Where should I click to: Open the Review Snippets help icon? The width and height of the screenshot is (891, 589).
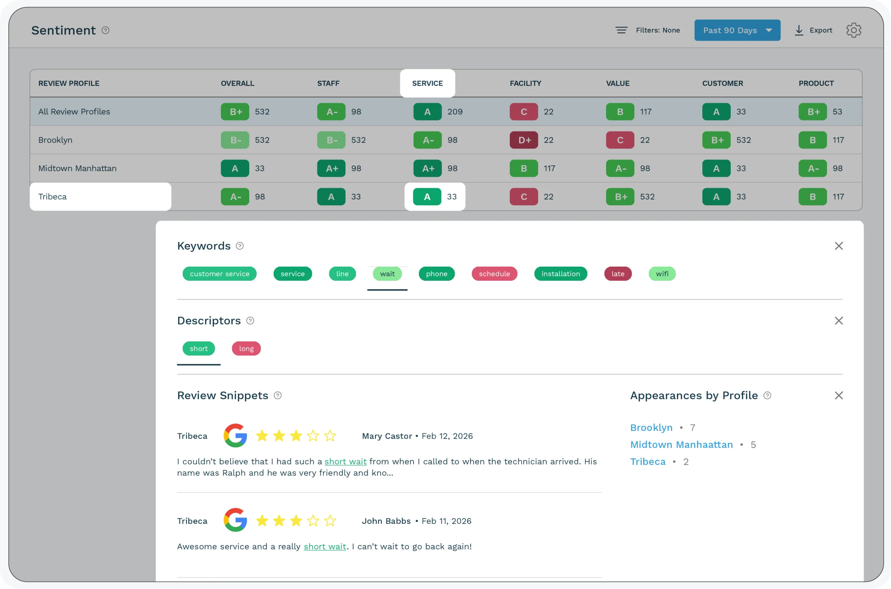(278, 395)
